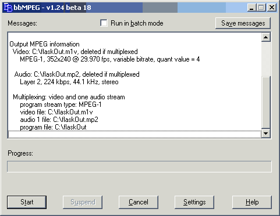Select 'Audio: C:\flaskOut.mp2, deleted if multiplexed' line
This screenshot has width=280, height=216.
coord(77,74)
